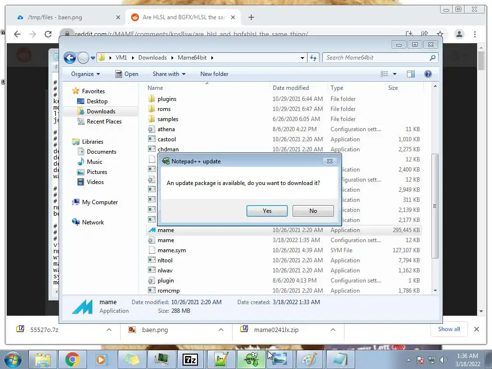This screenshot has height=369, width=492.
Task: Click No in Notepad++ update dialog
Action: pyautogui.click(x=313, y=211)
